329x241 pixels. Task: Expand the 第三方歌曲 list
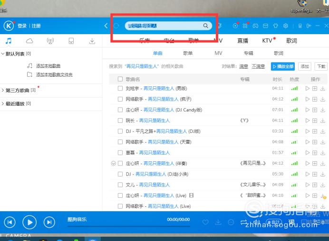[3, 91]
